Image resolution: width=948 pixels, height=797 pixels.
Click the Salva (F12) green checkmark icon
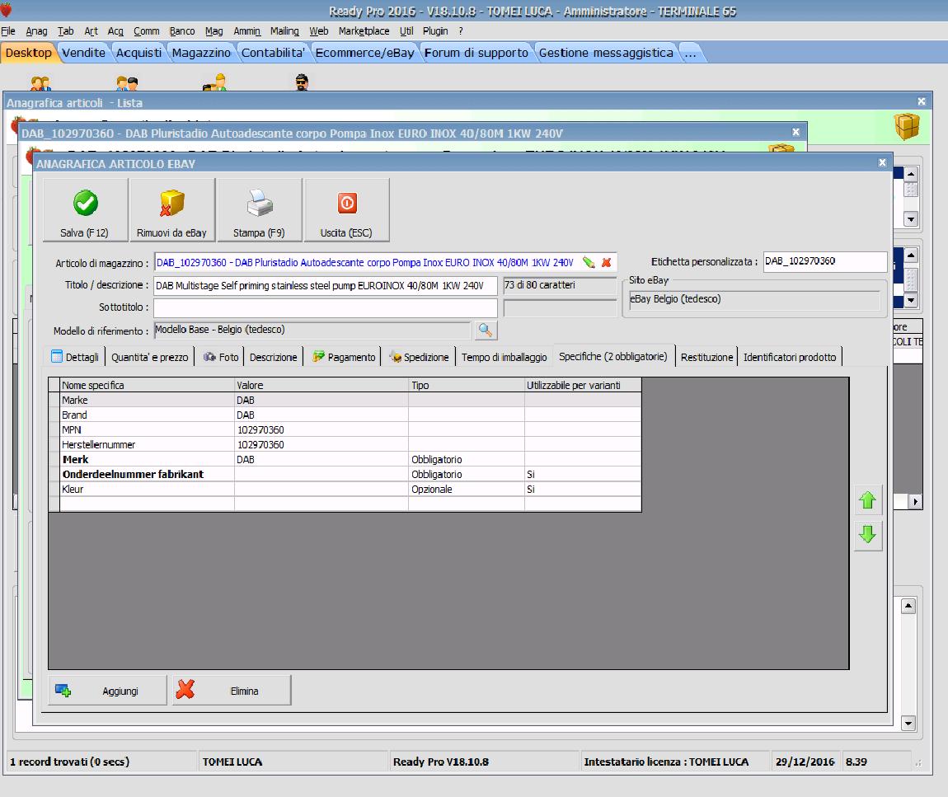(85, 203)
